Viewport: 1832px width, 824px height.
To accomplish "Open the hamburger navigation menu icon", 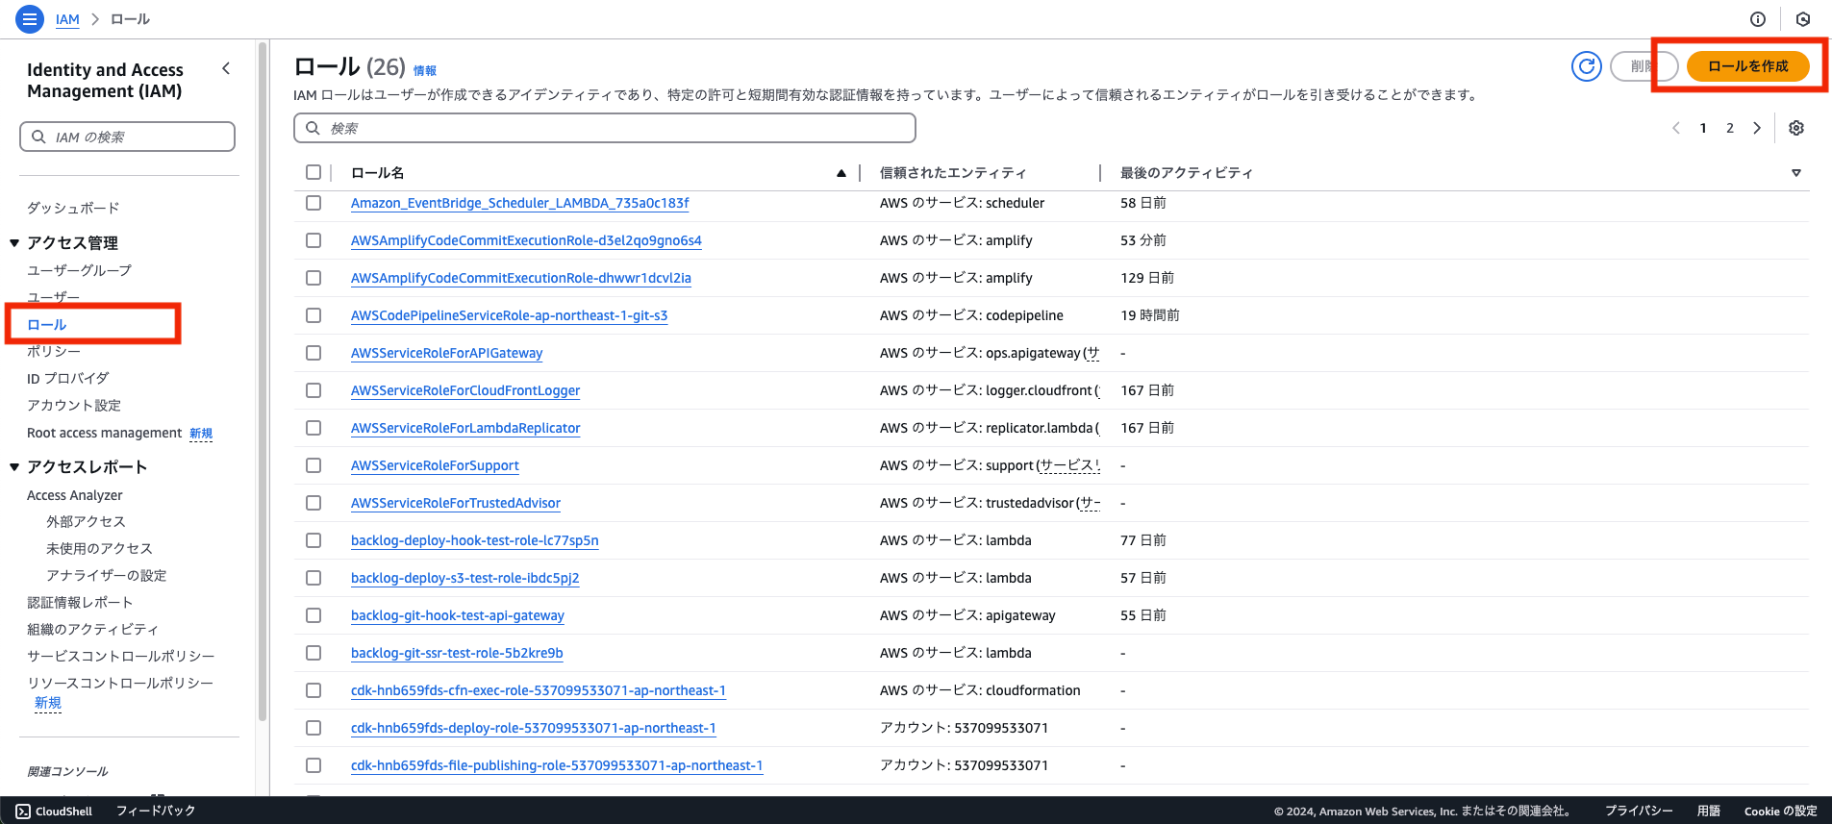I will click(30, 19).
